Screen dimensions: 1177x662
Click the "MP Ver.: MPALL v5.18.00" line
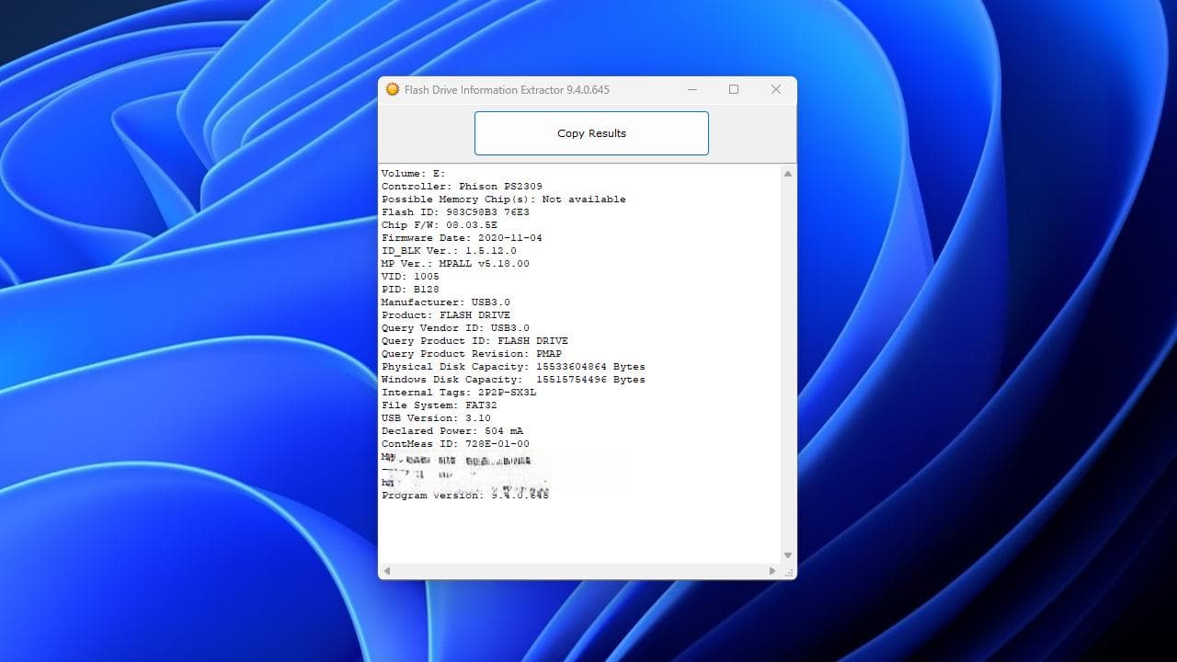click(455, 263)
